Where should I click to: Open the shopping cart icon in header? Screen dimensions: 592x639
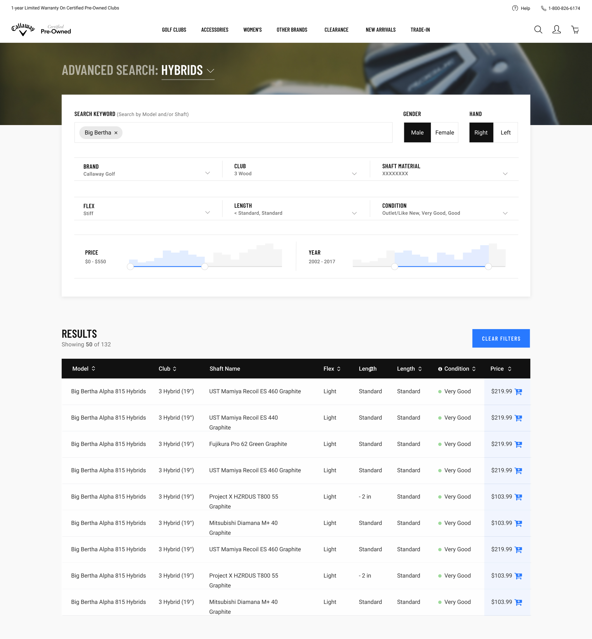(x=575, y=30)
